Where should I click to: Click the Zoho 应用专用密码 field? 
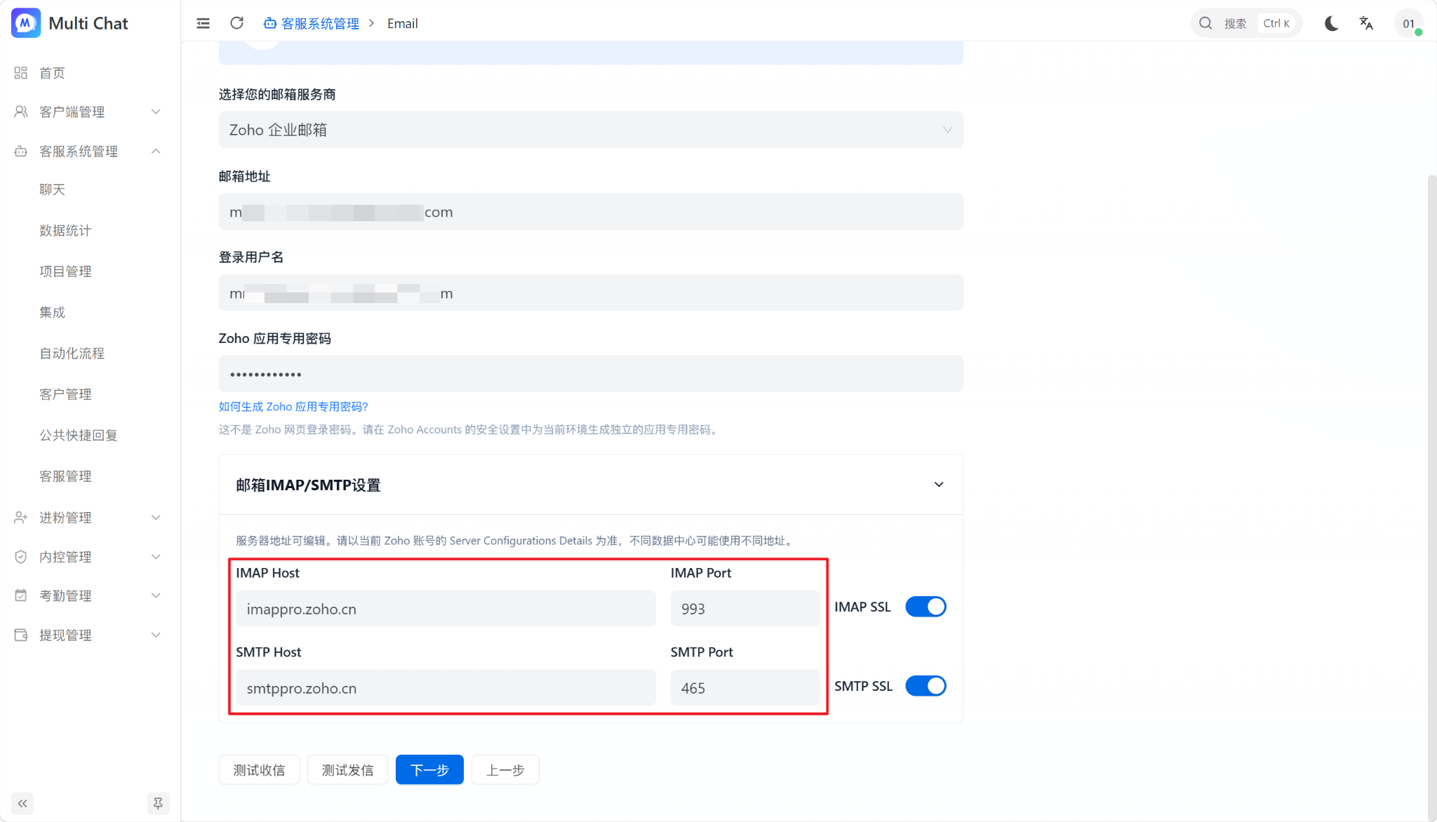click(x=591, y=374)
